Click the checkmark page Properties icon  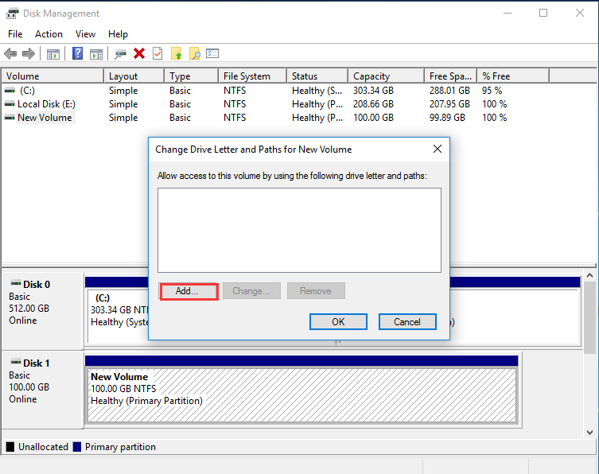pyautogui.click(x=158, y=53)
